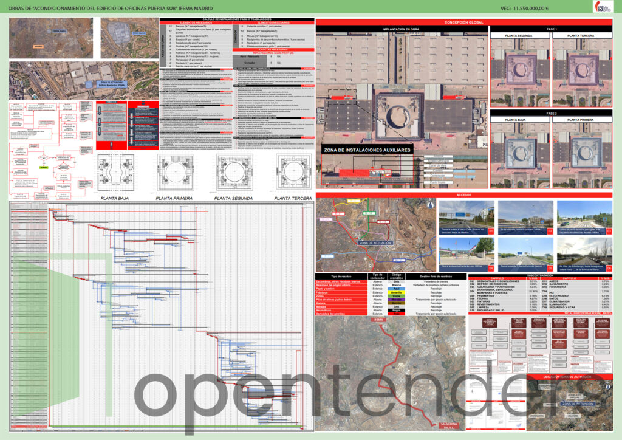Click the 'ZONA DE ACTUACIÓN' label on the access map
Viewport: 622px width, 440px height.
[x=375, y=243]
